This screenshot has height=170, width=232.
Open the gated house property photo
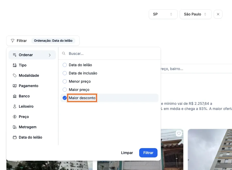click(172, 149)
